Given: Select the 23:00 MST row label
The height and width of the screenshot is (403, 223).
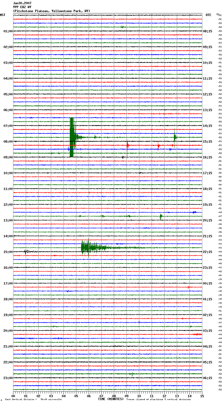Looking at the screenshot, I should [8, 378].
